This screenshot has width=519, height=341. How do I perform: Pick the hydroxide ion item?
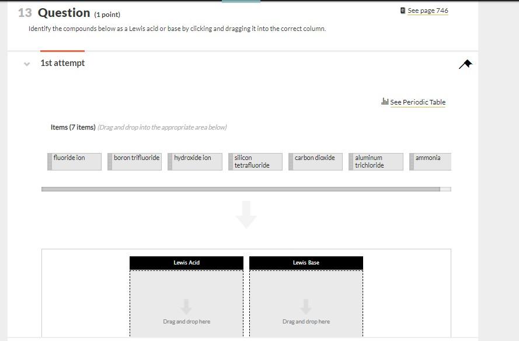[195, 162]
